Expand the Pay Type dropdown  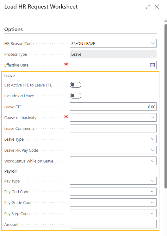[x=153, y=181]
